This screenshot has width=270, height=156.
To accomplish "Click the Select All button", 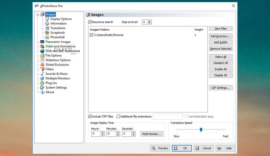I will coord(221,57).
